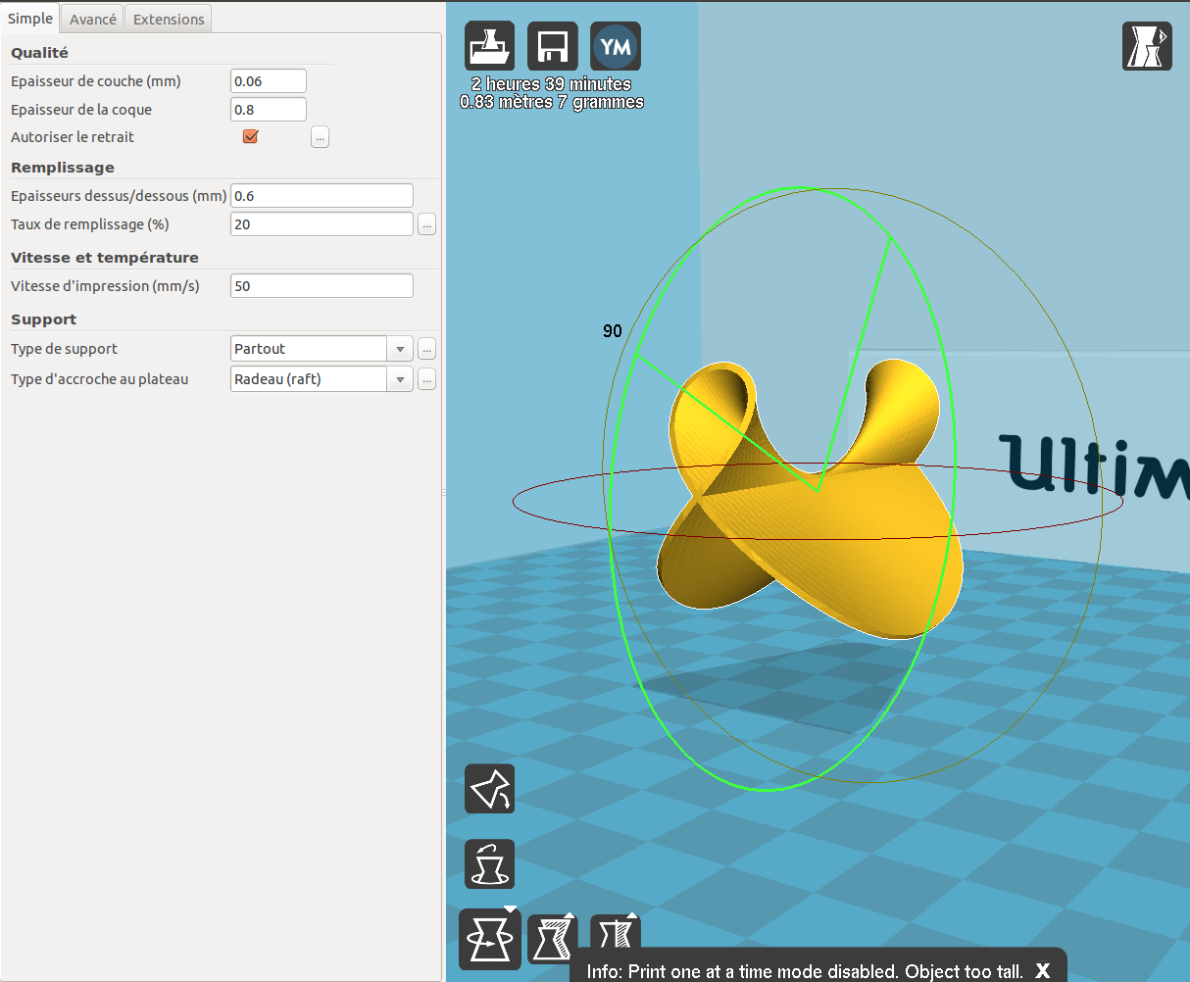The height and width of the screenshot is (982, 1190).
Task: Click the Remplissage section heading
Action: (63, 168)
